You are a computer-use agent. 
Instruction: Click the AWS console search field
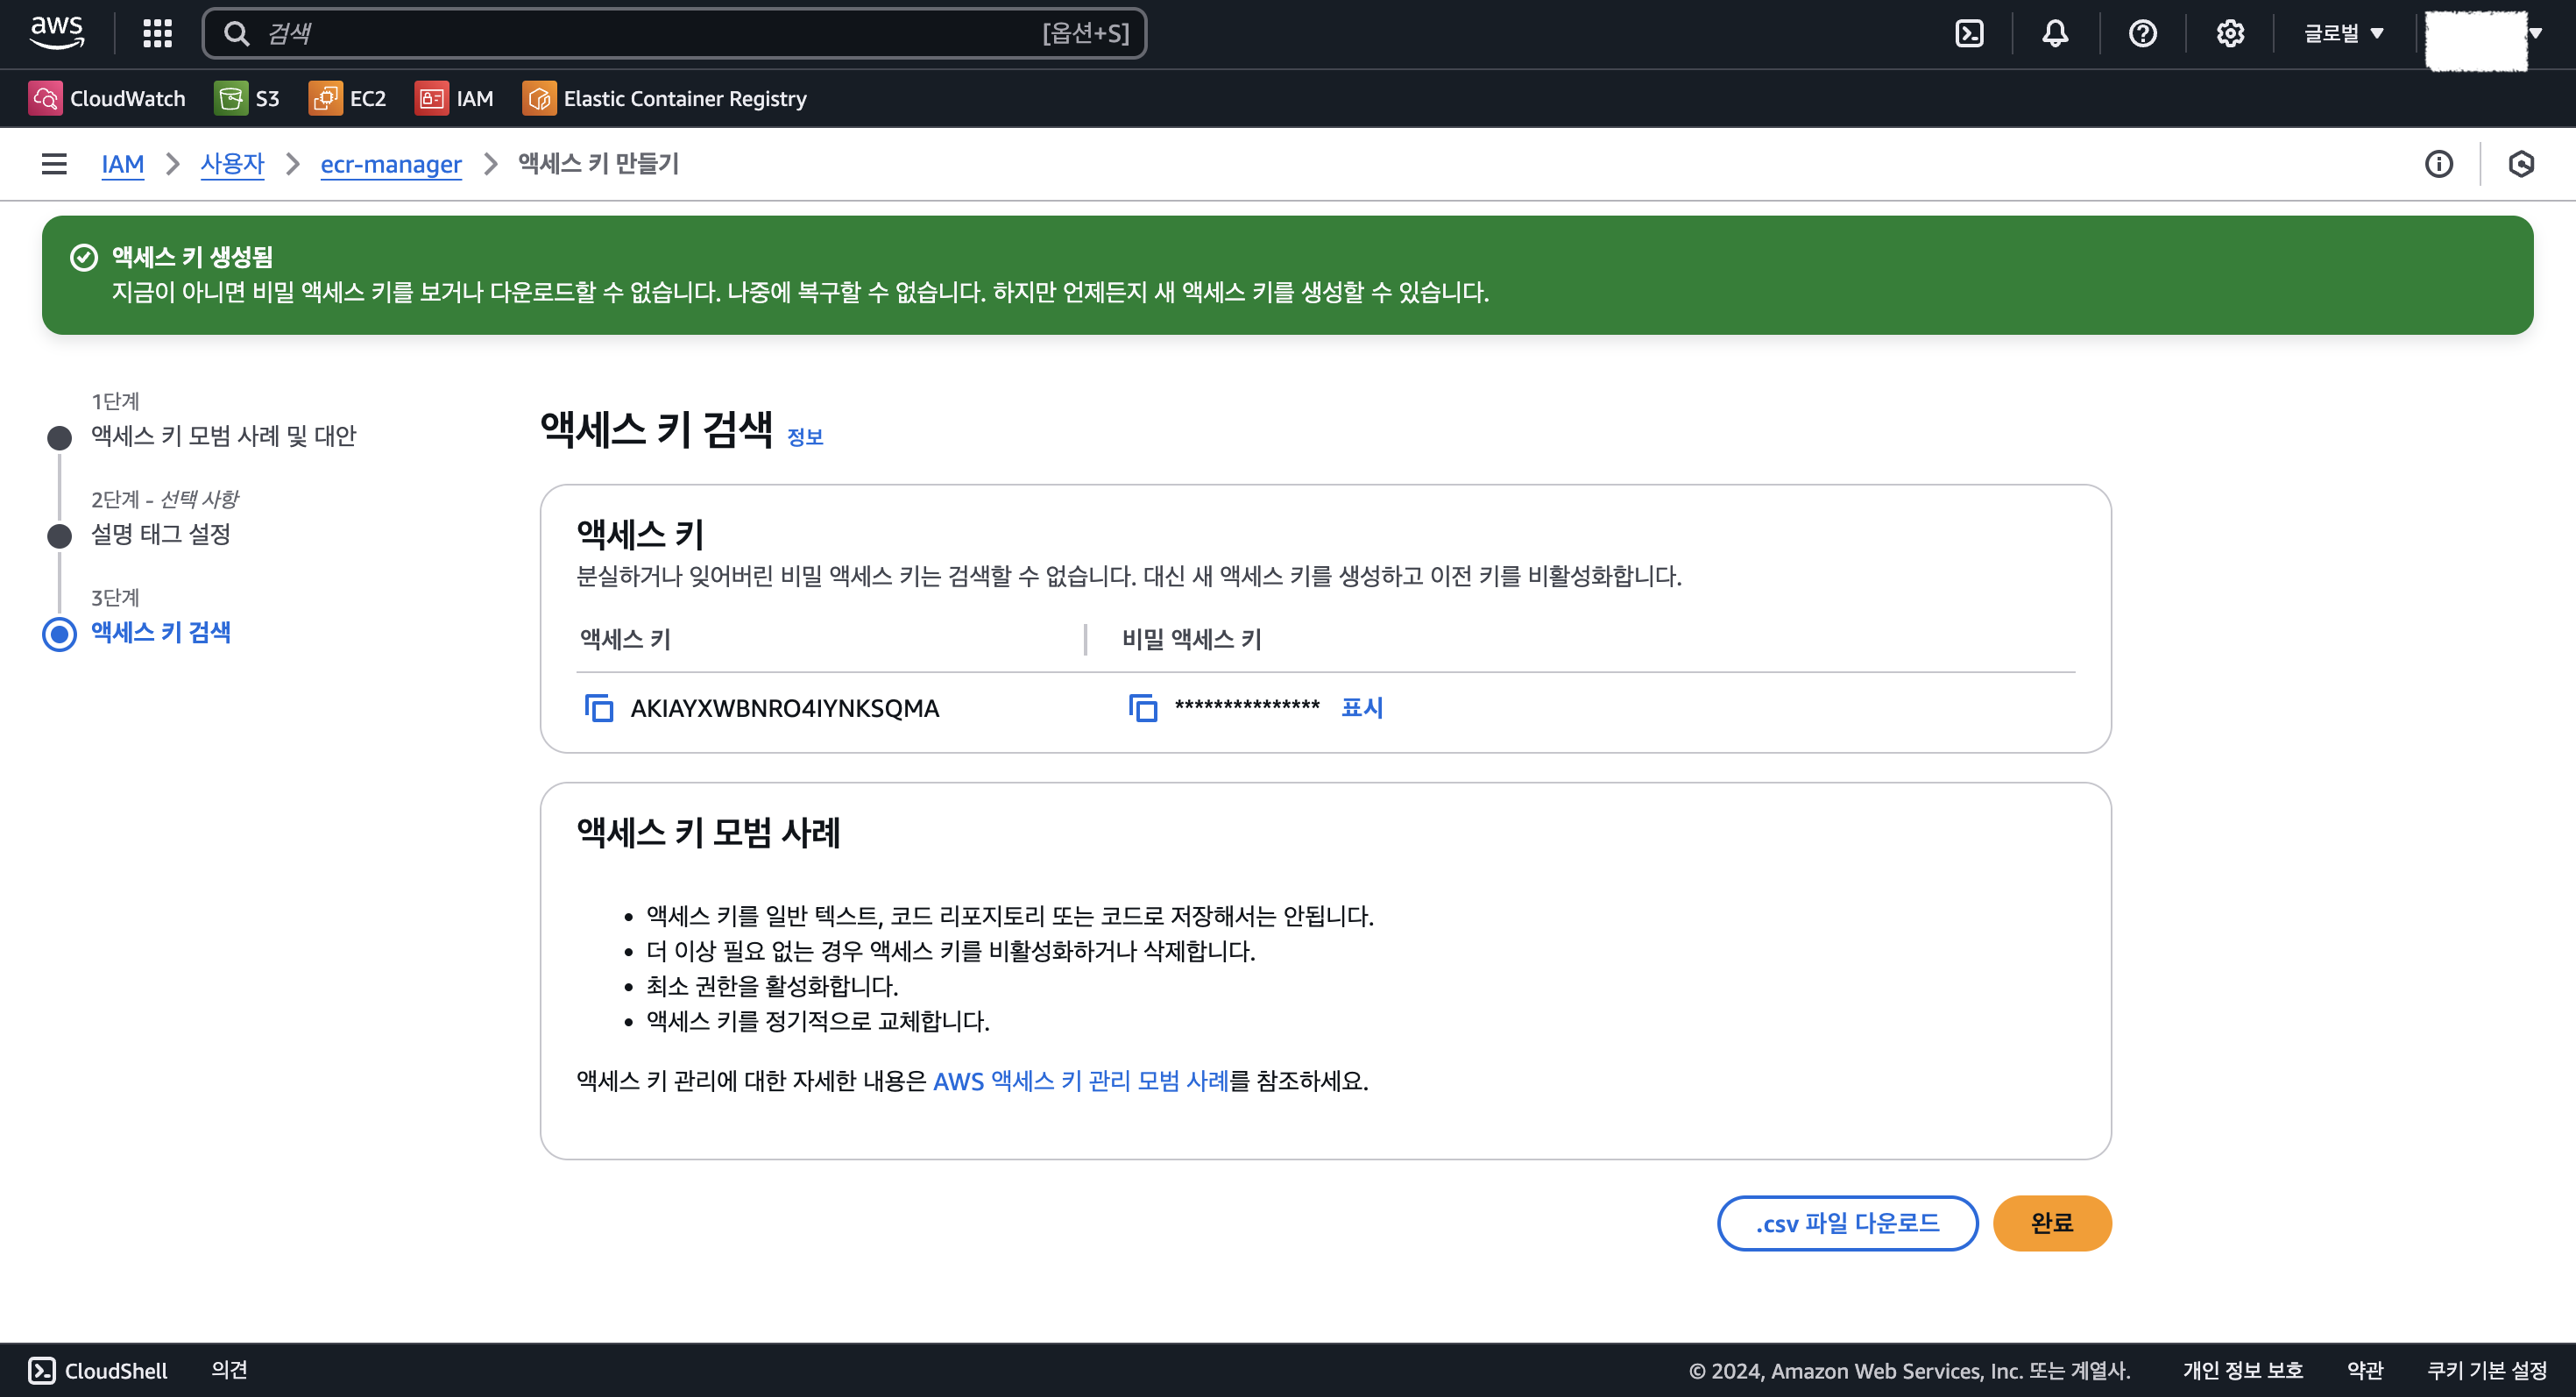650,34
